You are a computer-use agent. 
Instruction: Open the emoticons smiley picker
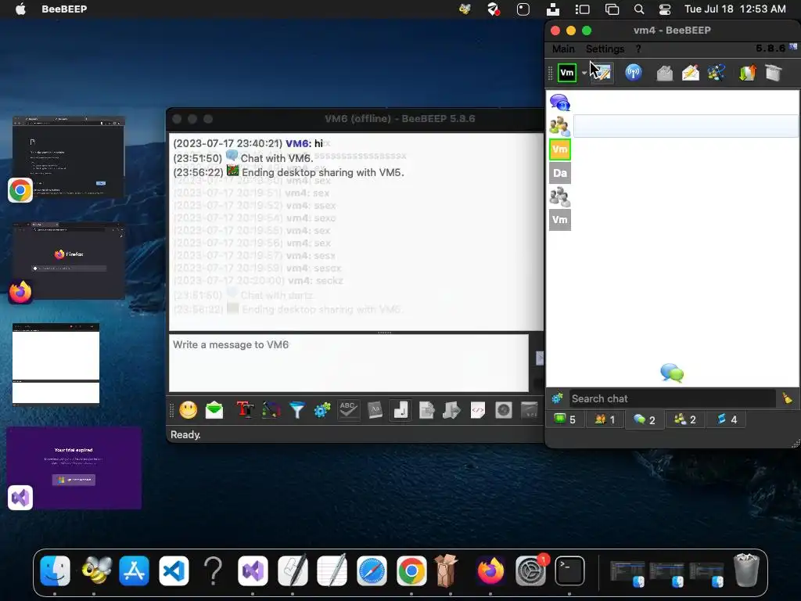click(x=188, y=410)
